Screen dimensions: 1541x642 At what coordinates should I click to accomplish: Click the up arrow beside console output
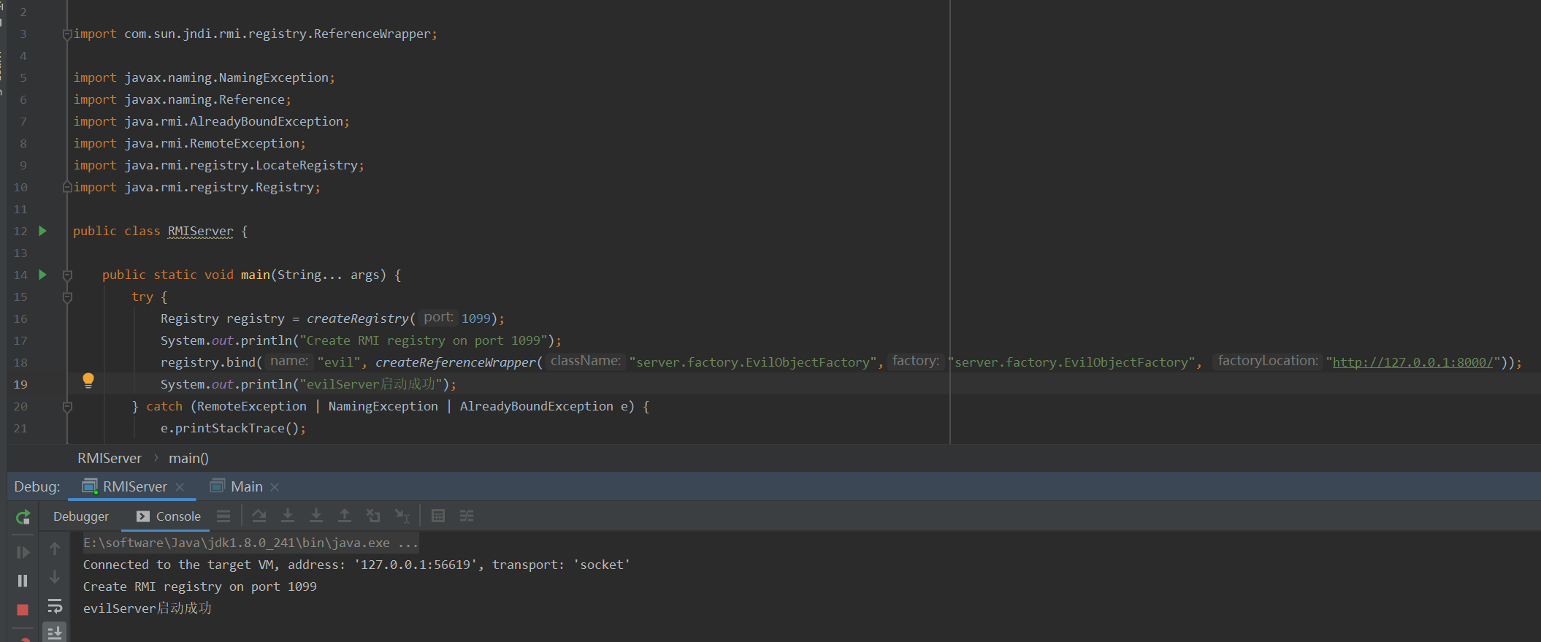(55, 549)
